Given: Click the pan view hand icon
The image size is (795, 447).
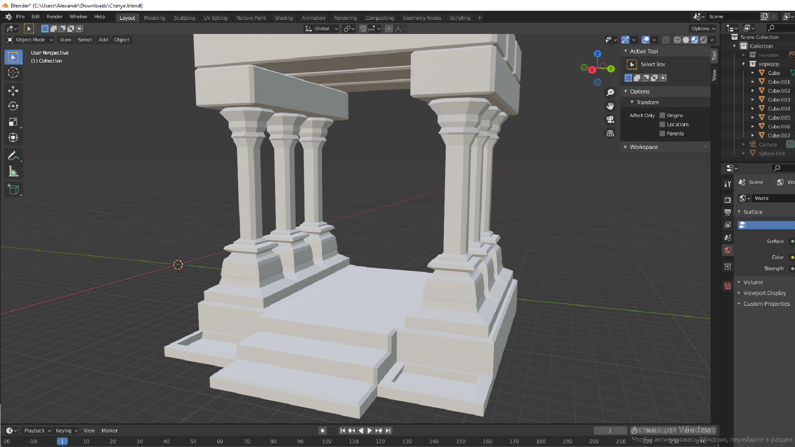Looking at the screenshot, I should 610,106.
